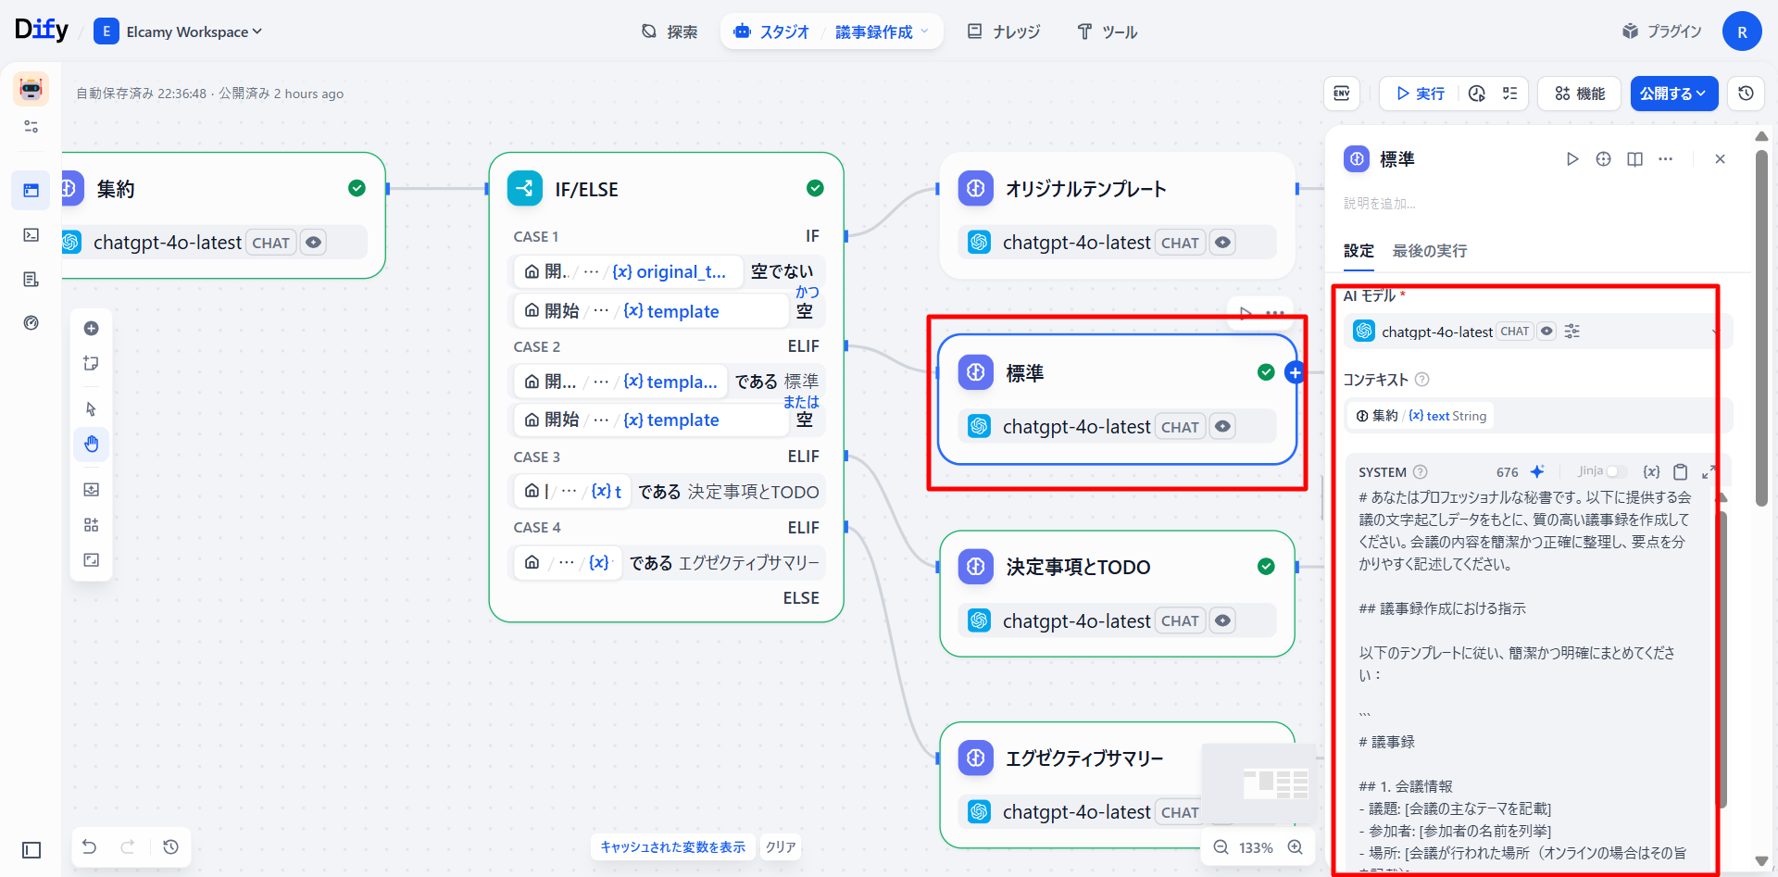The width and height of the screenshot is (1778, 877).
Task: Select the pointer tool in canvas toolbar
Action: (x=91, y=408)
